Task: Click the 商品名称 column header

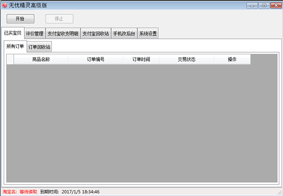Action: [x=41, y=60]
